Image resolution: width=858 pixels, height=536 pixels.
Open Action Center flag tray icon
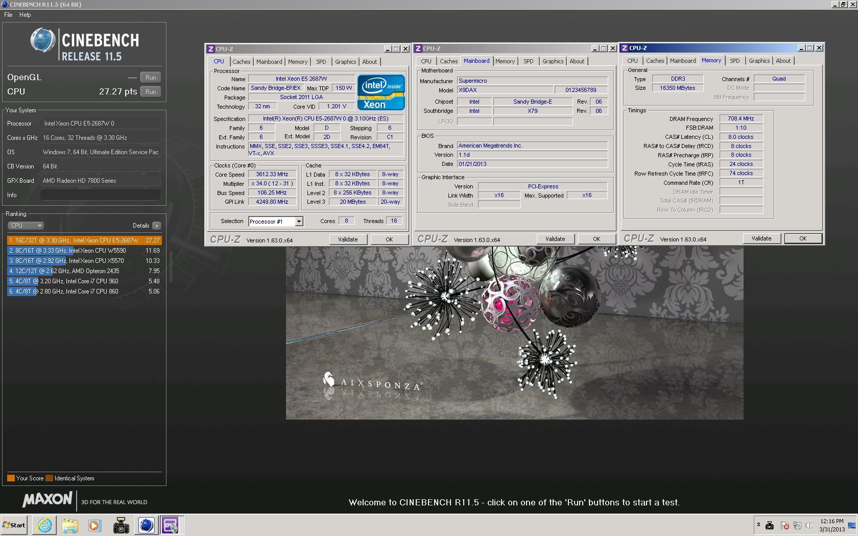pos(785,525)
